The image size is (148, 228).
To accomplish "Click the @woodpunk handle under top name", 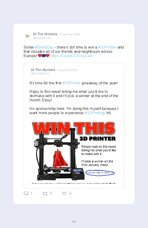I will (42, 38).
